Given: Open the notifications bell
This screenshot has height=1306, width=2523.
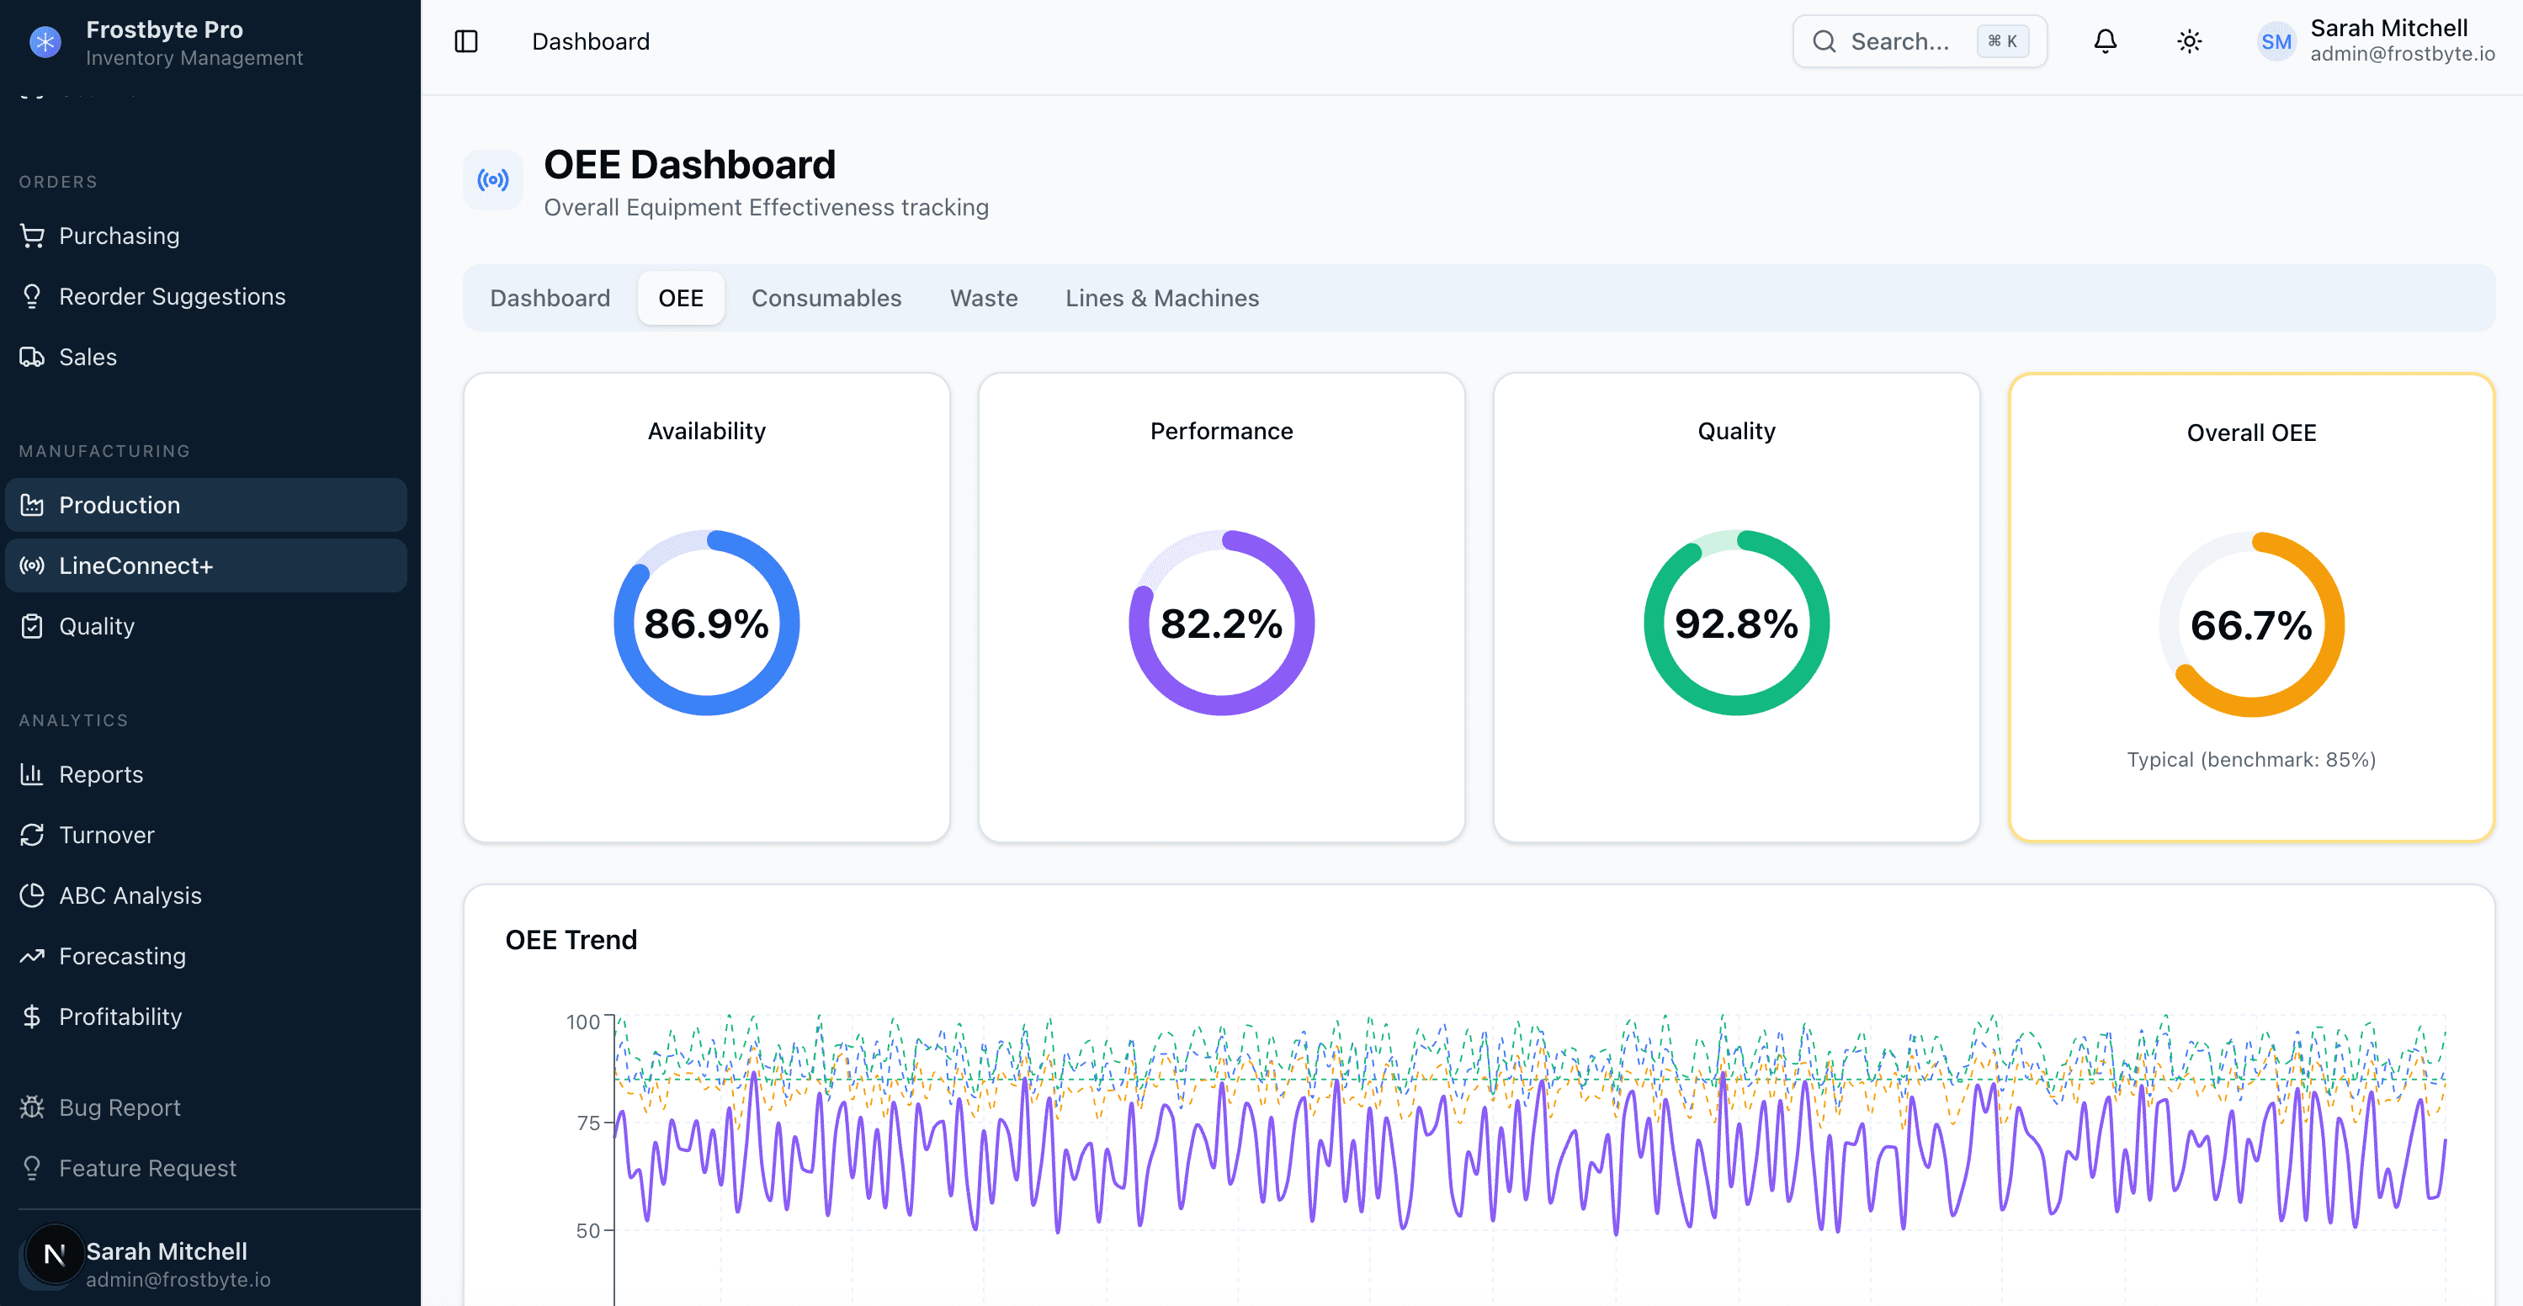Looking at the screenshot, I should 2105,41.
